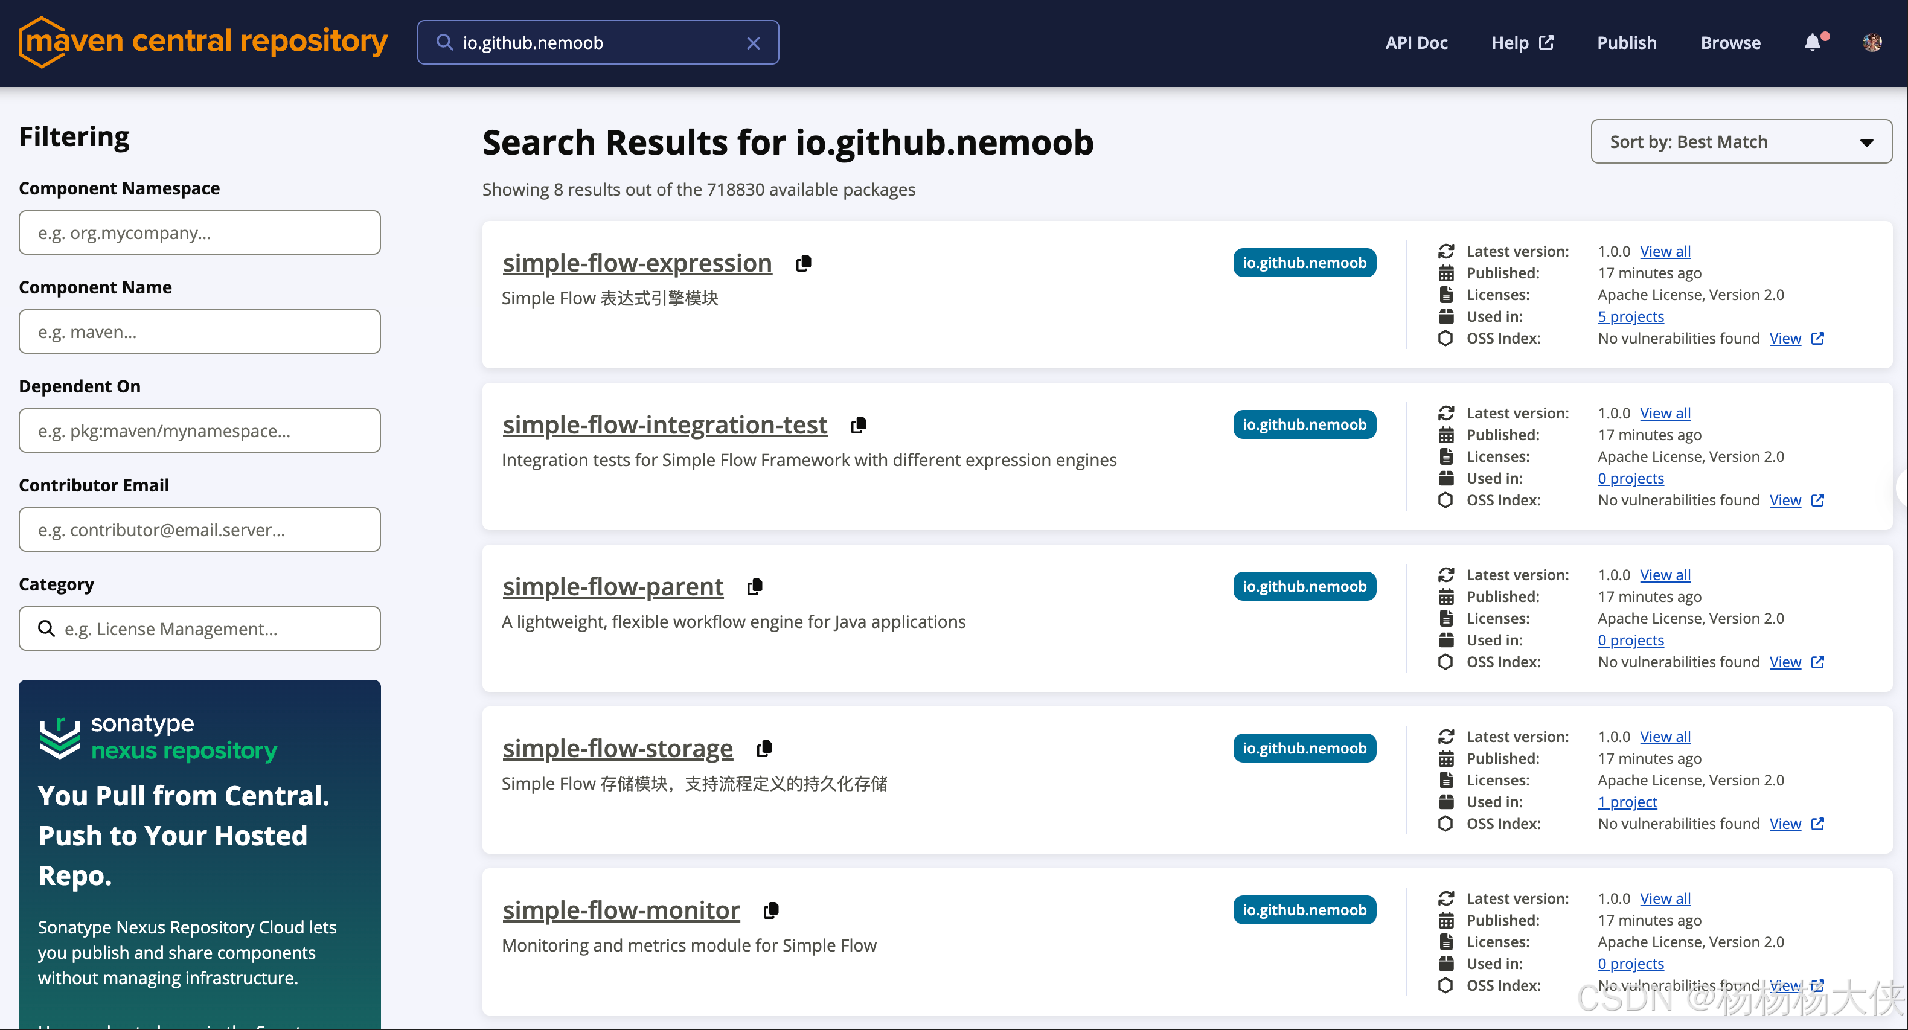Open 0 projects link for simple-flow-integration-test
Screen dimensions: 1908x1030
click(x=1630, y=478)
